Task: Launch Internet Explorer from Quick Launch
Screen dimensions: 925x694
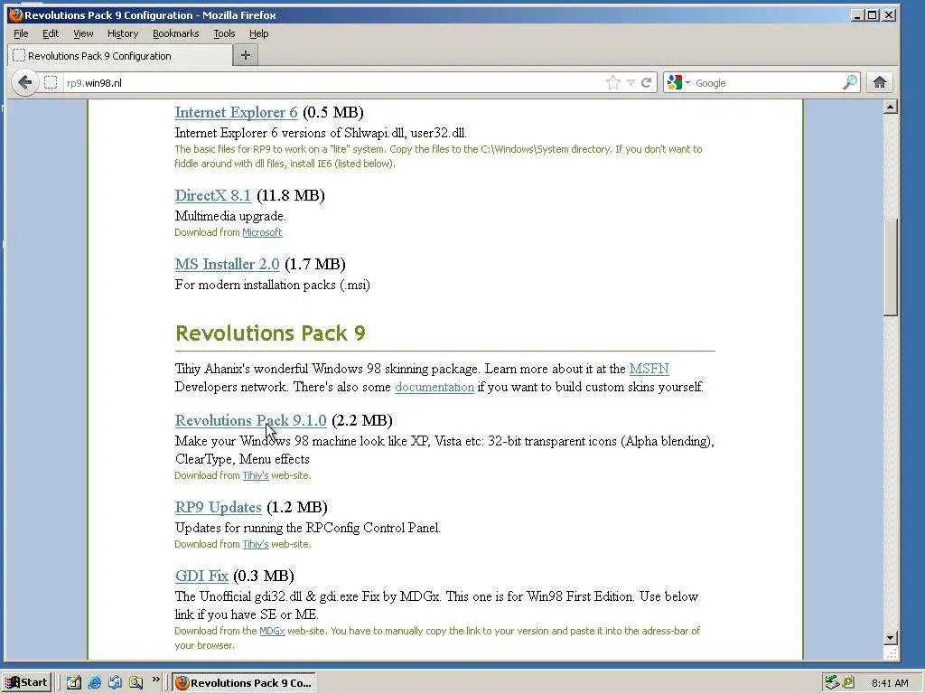Action: pyautogui.click(x=94, y=682)
